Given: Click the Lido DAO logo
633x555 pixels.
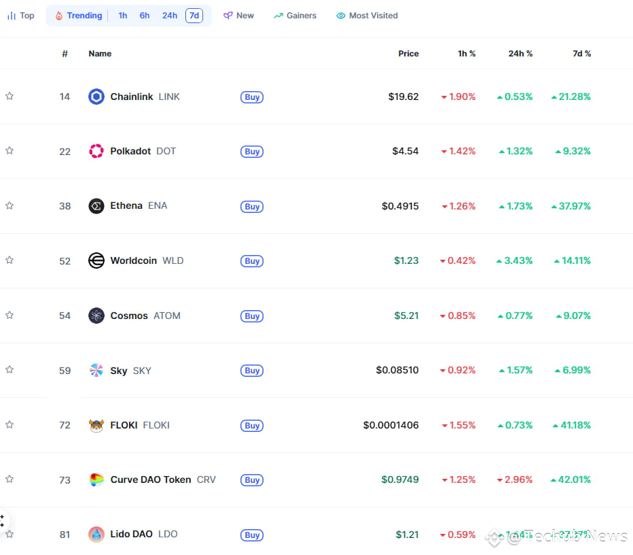Looking at the screenshot, I should coord(96,535).
